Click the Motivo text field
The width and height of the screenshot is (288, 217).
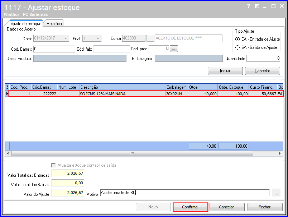click(x=185, y=193)
